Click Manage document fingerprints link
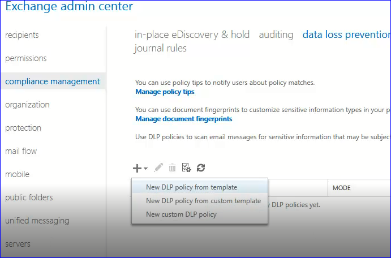Screen dimensions: 391x258 pos(184,119)
